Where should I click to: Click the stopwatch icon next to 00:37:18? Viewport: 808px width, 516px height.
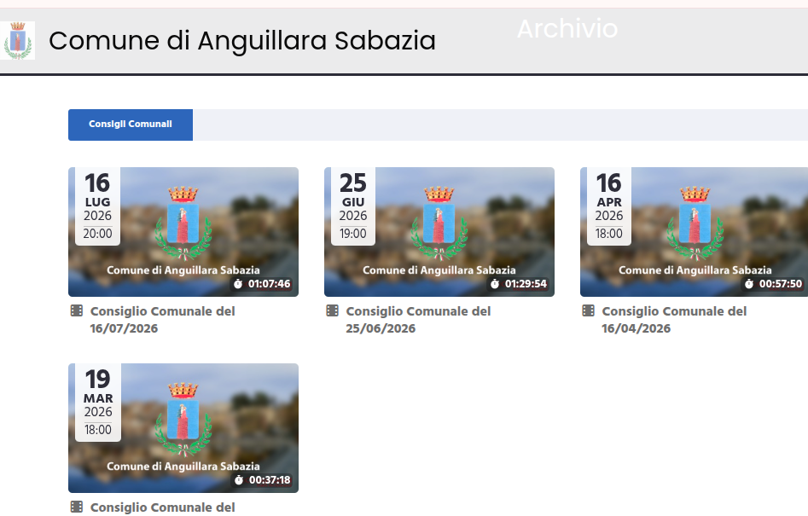tap(239, 480)
